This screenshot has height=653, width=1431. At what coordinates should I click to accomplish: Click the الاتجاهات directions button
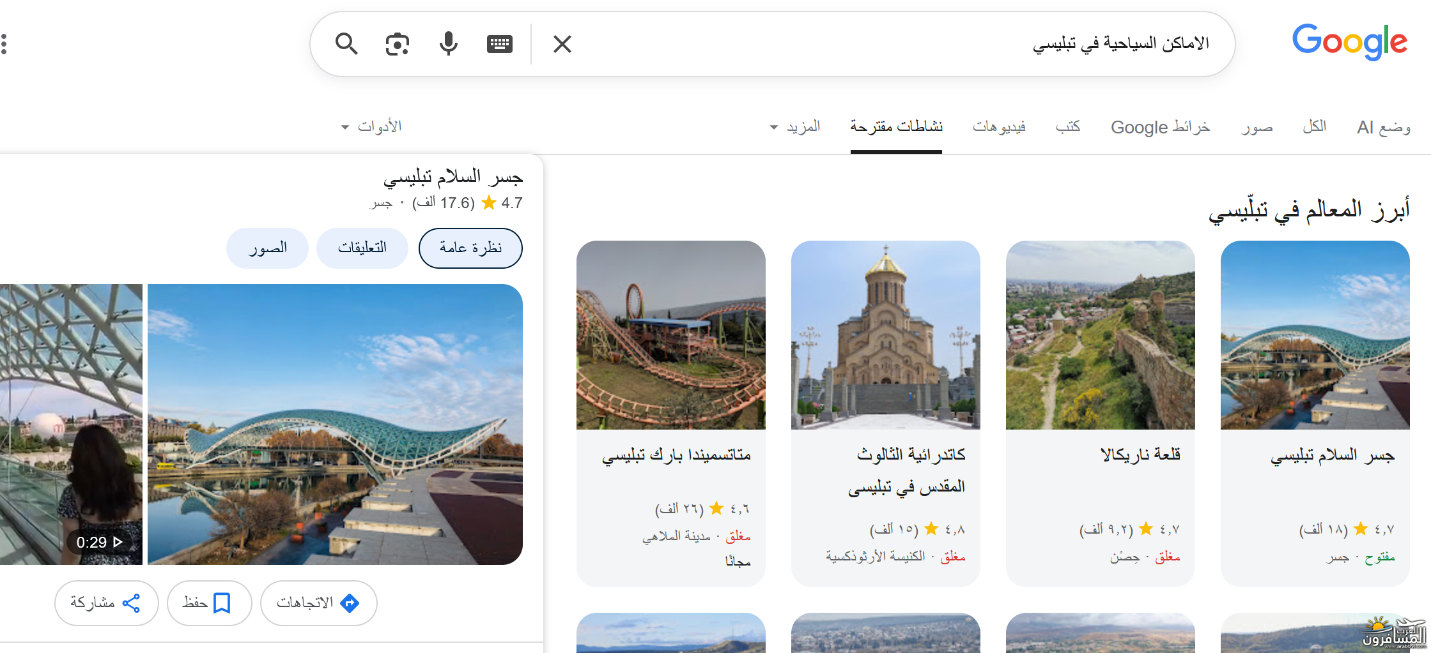[x=318, y=603]
